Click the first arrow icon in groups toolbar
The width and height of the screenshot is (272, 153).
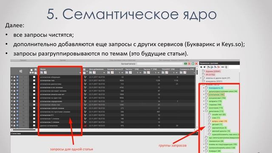201,67
